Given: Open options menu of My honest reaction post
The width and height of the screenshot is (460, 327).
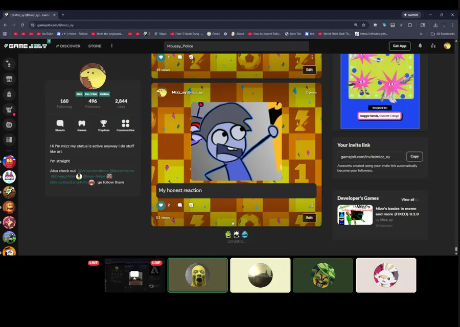Looking at the screenshot, I should pyautogui.click(x=312, y=205).
